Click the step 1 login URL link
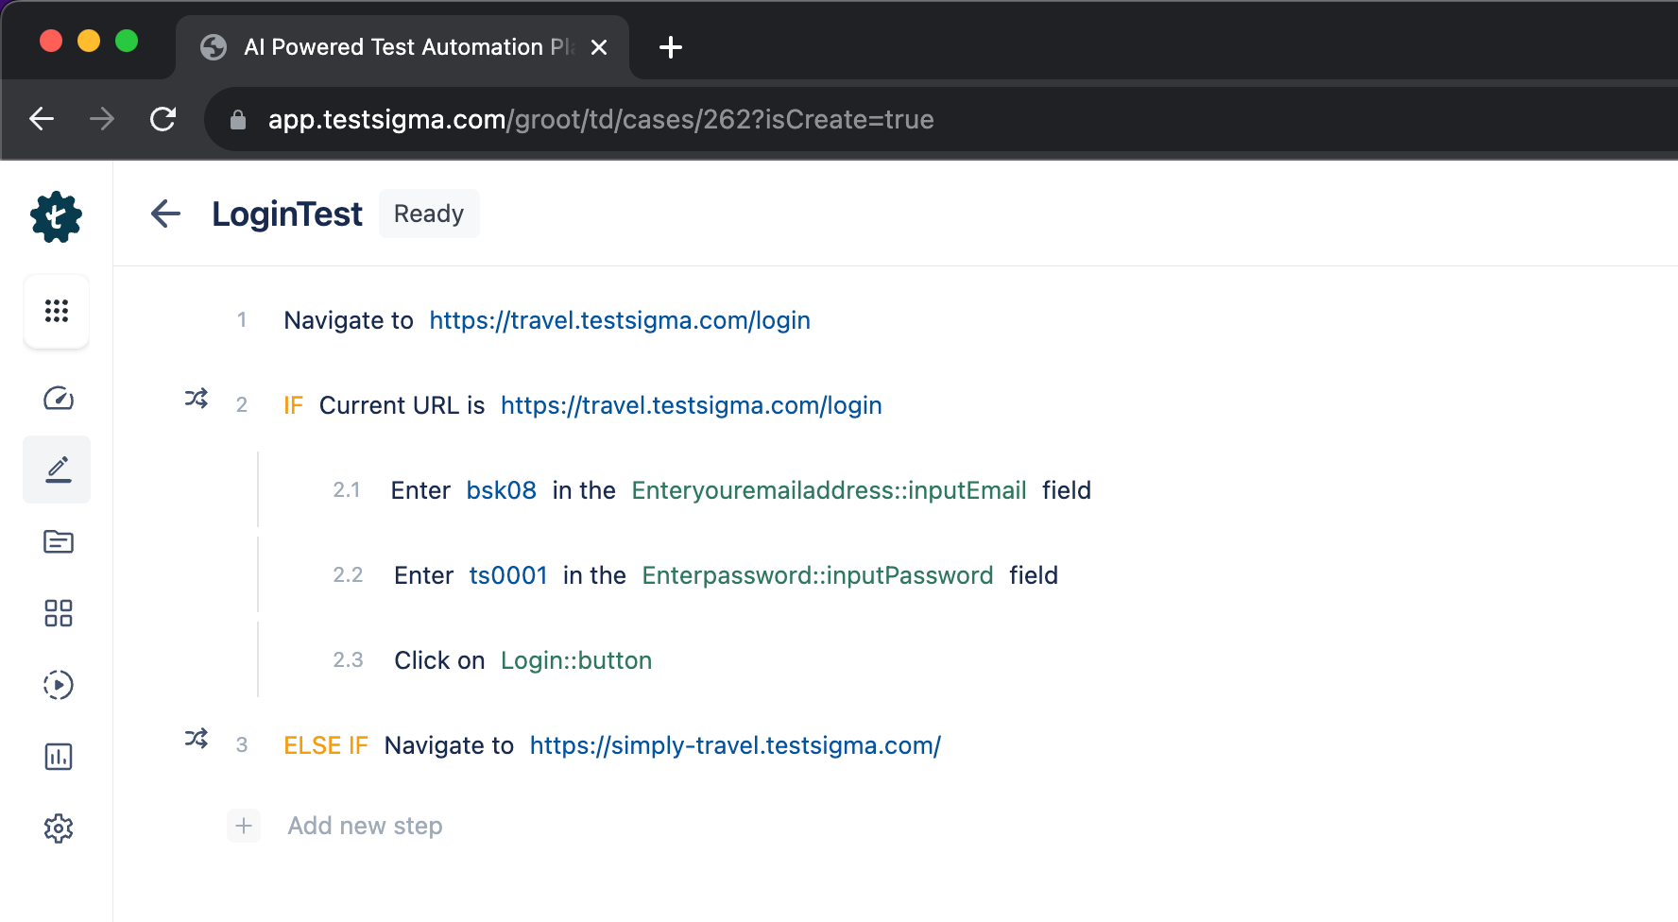Image resolution: width=1678 pixels, height=922 pixels. pos(620,320)
